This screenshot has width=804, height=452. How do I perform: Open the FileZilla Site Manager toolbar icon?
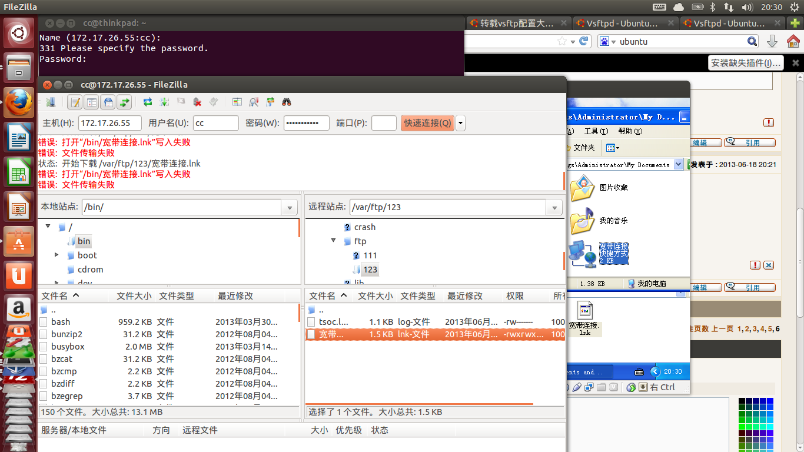click(x=51, y=102)
